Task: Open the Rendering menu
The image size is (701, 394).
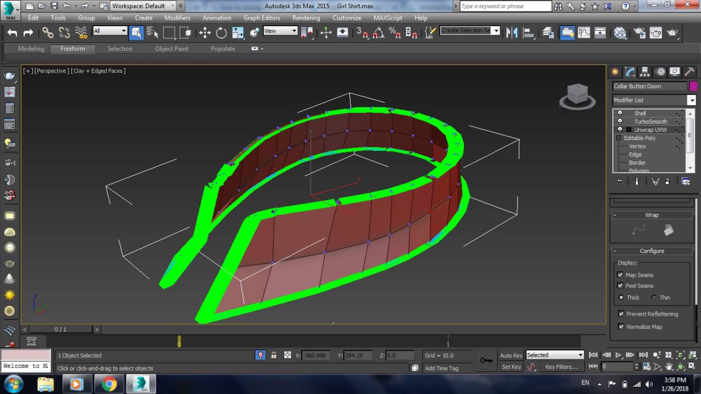Action: (306, 18)
